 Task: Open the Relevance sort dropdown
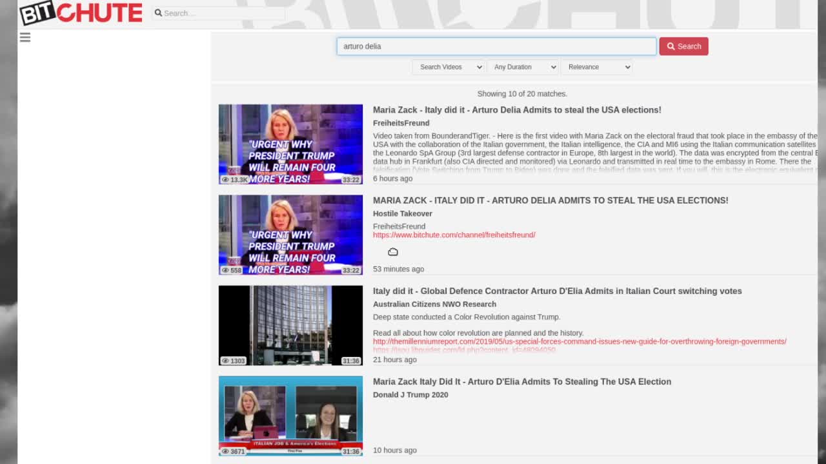596,67
